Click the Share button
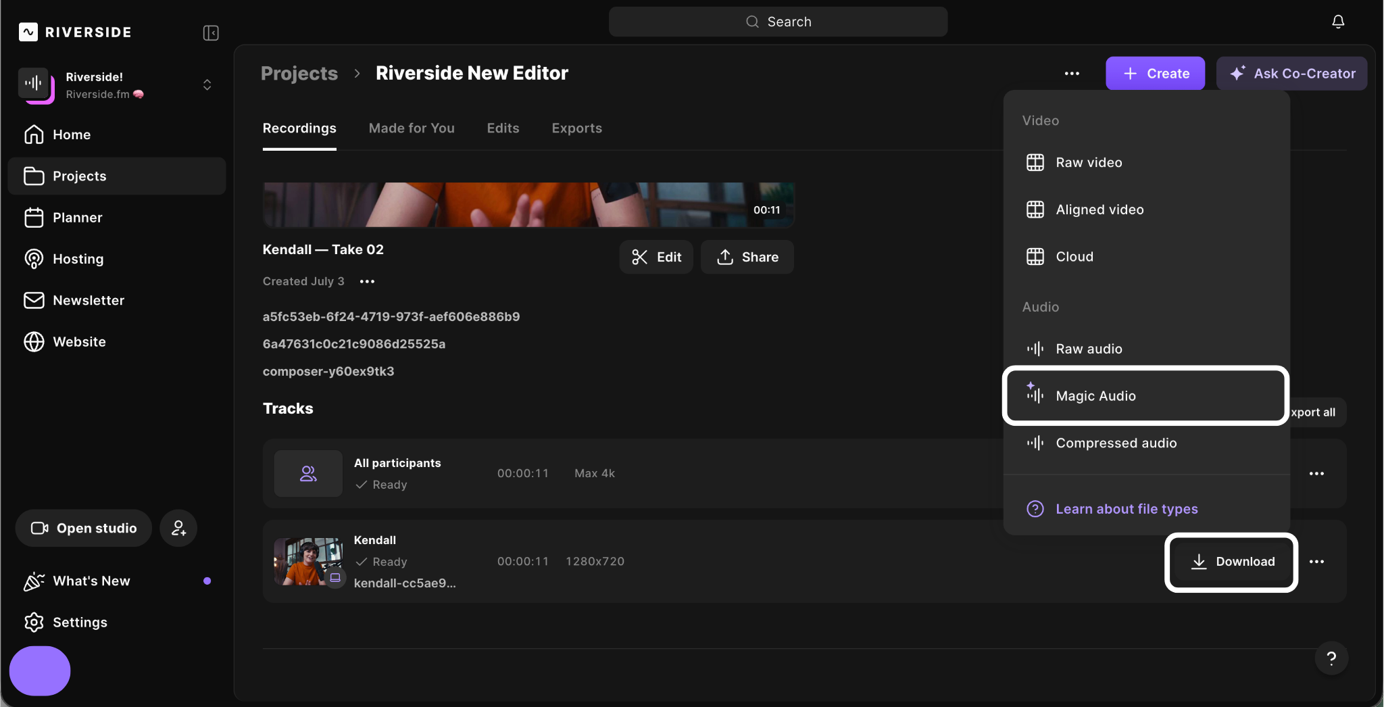Viewport: 1384px width, 707px height. point(747,257)
